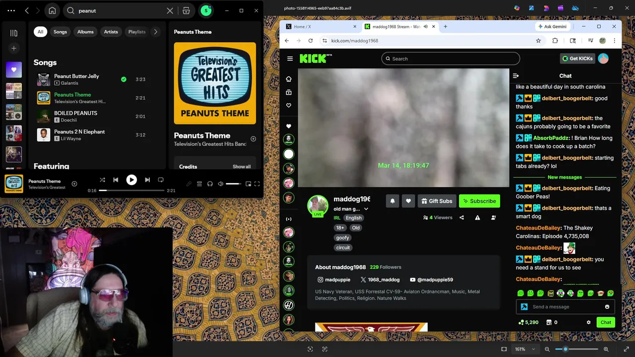Switch to the Home / X browser tab

pos(320,27)
